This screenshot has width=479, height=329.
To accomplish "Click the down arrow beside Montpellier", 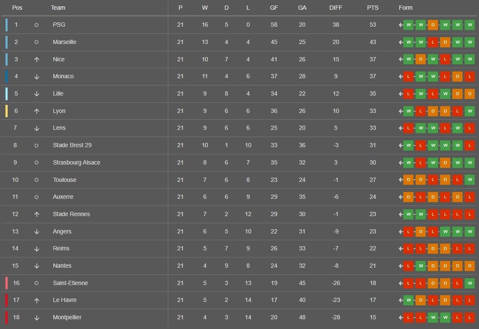I will coord(36,317).
